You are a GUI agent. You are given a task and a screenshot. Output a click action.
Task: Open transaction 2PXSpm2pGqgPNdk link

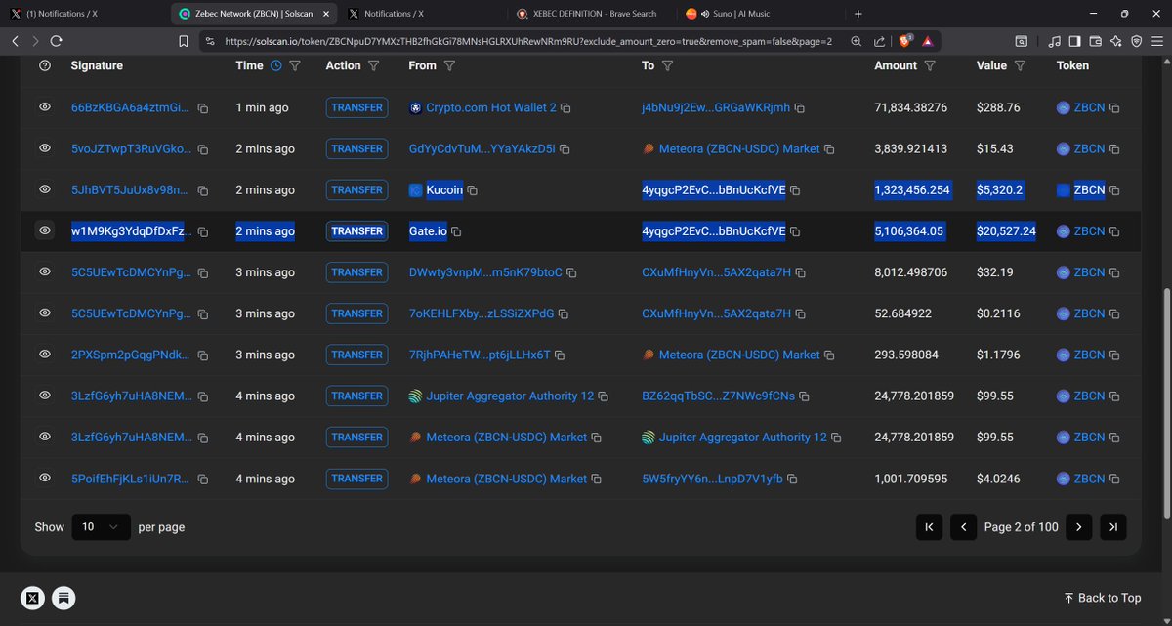tap(132, 355)
